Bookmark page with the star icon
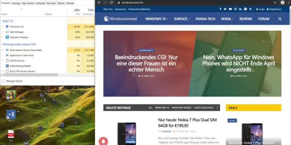291x145 pixels. pyautogui.click(x=275, y=3)
